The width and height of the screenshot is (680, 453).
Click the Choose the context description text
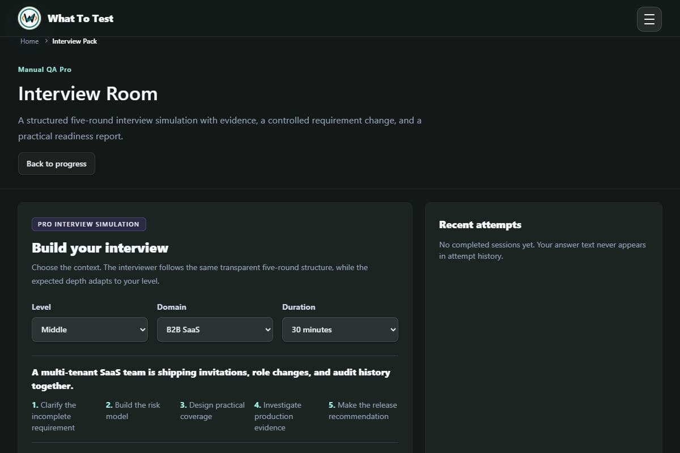200,274
